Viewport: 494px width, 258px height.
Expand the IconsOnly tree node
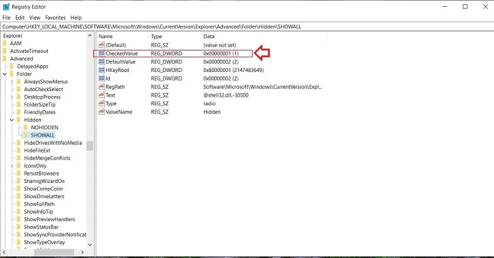(x=12, y=166)
